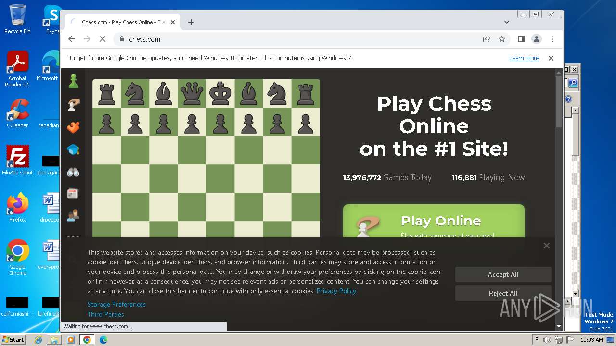616x346 pixels.
Task: Open a new Chrome tab
Action: (x=191, y=22)
